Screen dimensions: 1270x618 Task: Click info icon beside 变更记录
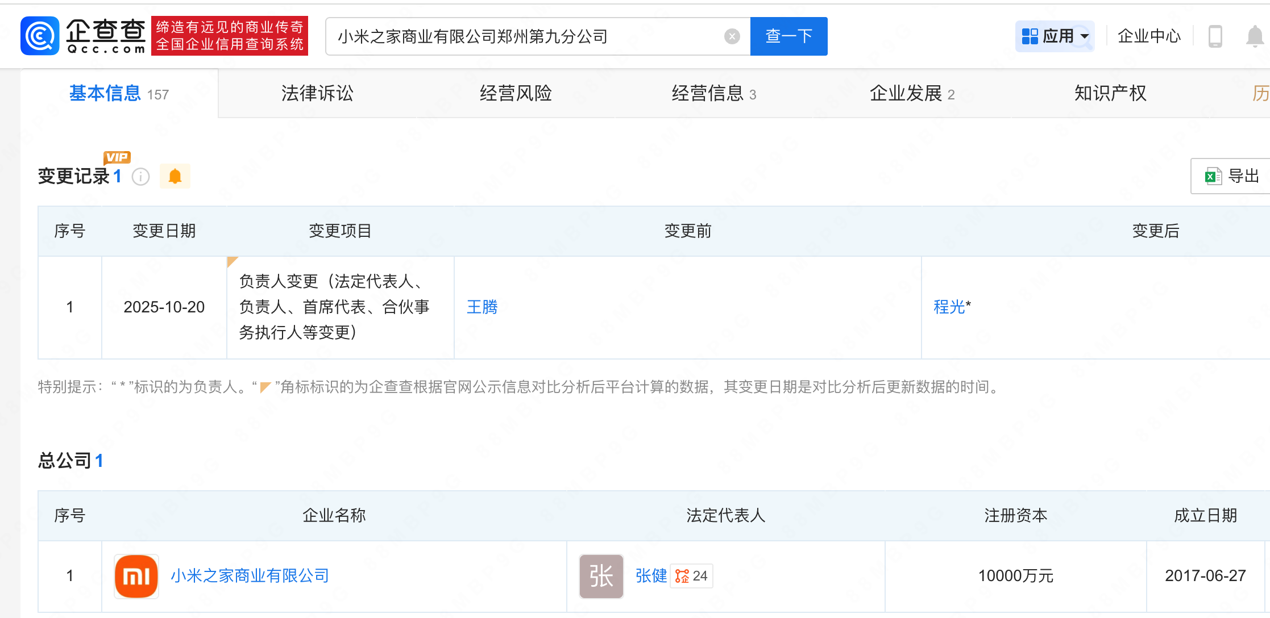[140, 177]
